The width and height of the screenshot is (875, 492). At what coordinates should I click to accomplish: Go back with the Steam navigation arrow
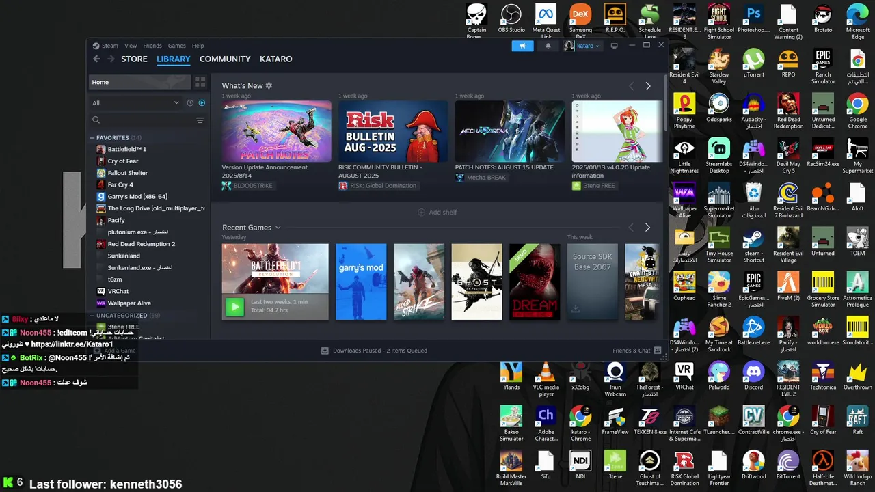(x=96, y=59)
